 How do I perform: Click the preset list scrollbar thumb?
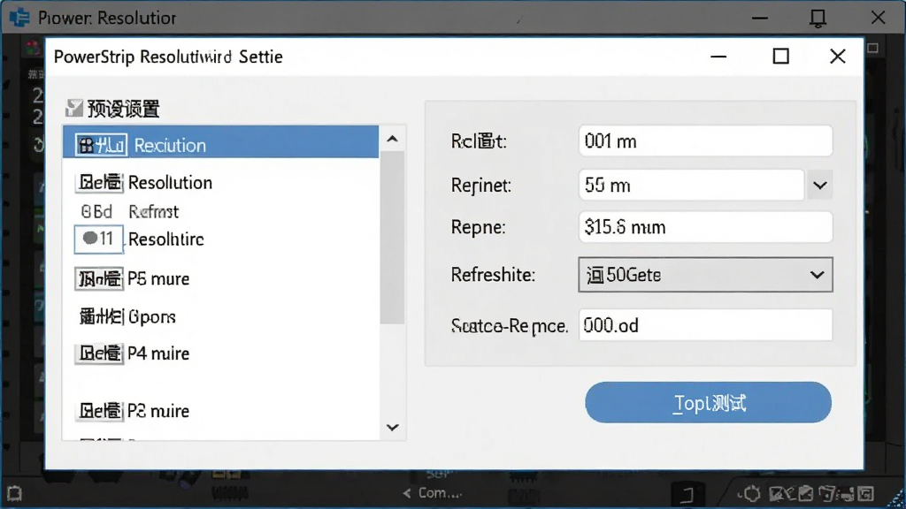click(392, 237)
